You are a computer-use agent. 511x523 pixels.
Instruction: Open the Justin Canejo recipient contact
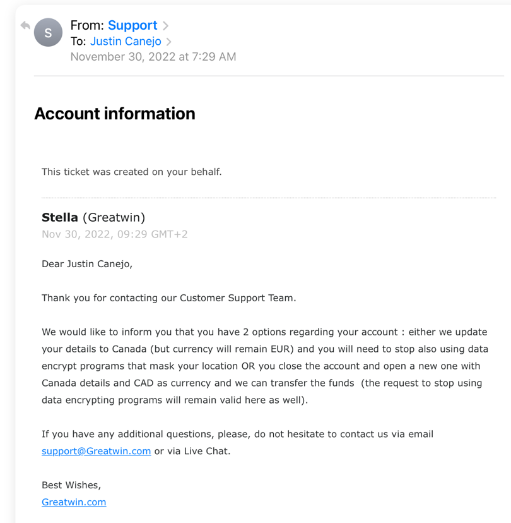click(x=126, y=42)
